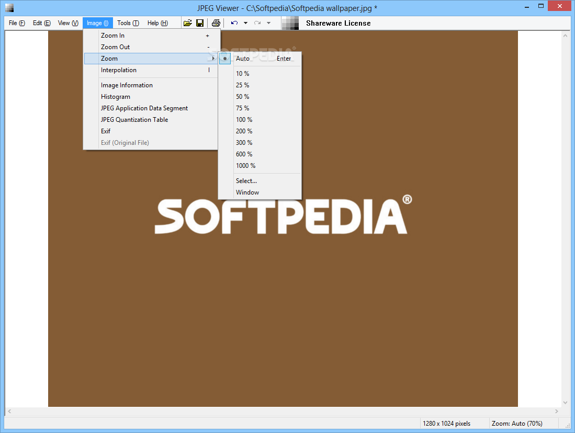This screenshot has width=575, height=433.
Task: Choose Zoom In from Image menu
Action: [151, 36]
